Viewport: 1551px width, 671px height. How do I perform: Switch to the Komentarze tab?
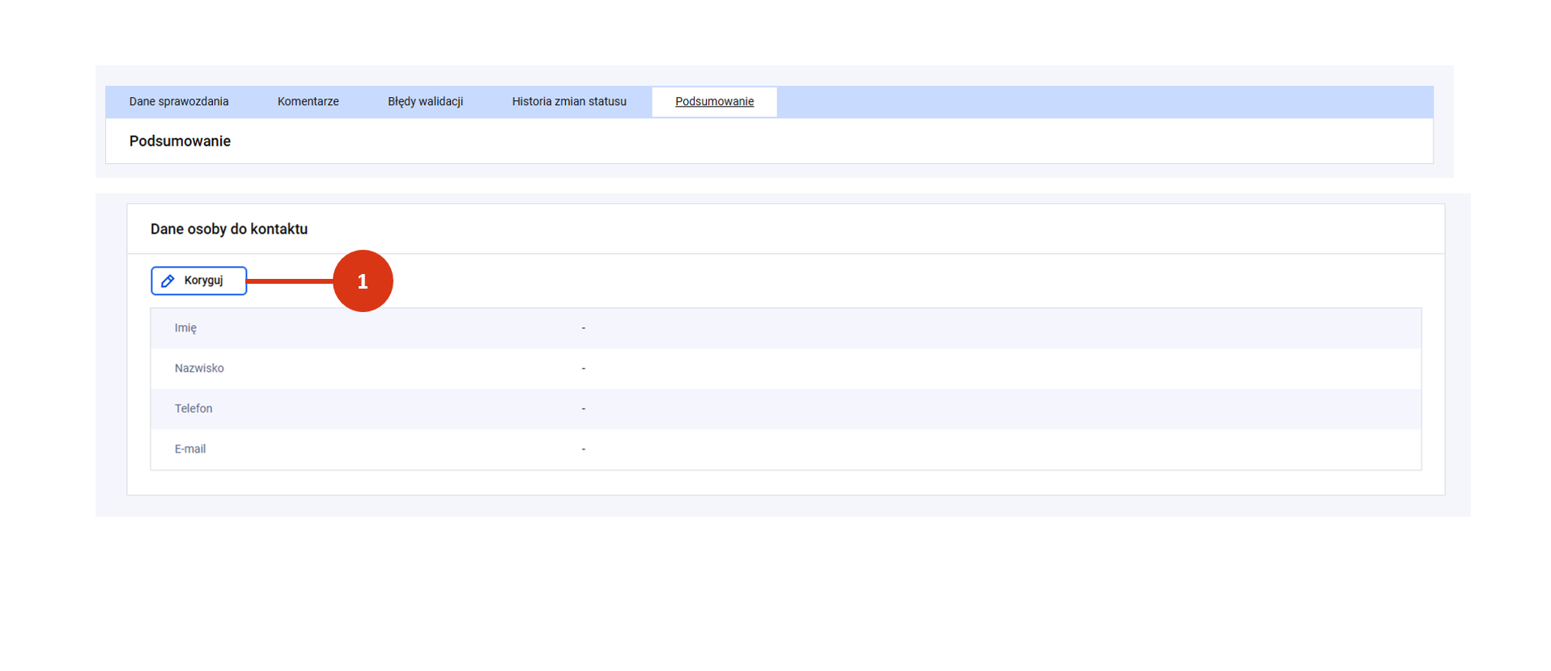coord(308,102)
